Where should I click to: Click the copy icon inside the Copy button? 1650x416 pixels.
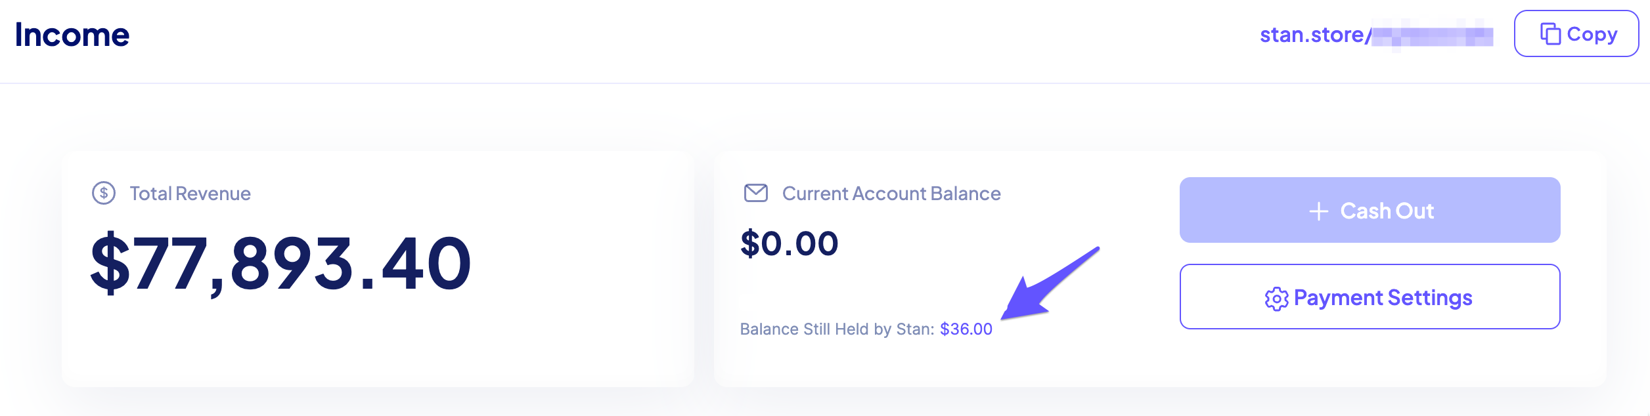(1550, 33)
